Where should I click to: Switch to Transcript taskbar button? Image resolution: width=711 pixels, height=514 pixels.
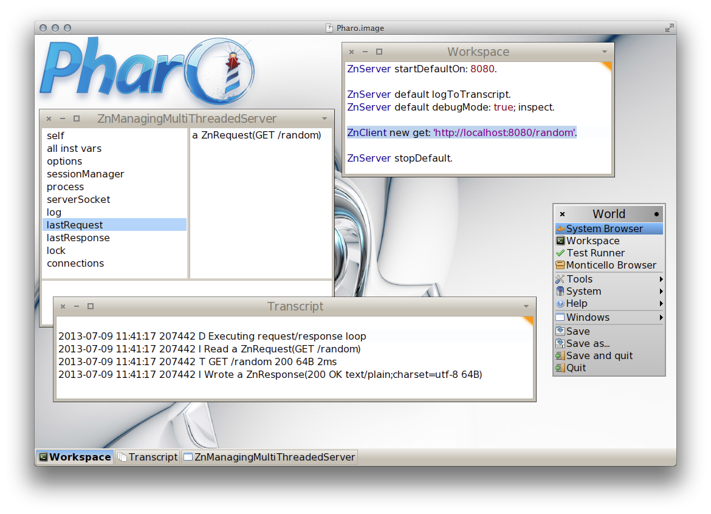point(148,457)
